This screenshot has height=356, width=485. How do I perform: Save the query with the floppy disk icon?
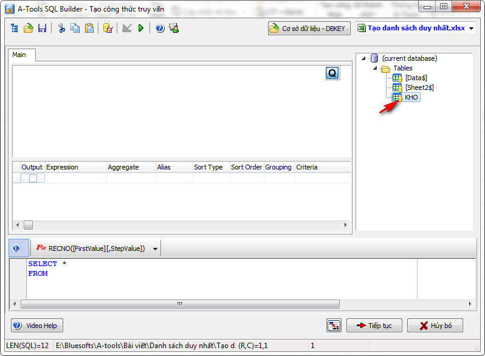pos(42,29)
